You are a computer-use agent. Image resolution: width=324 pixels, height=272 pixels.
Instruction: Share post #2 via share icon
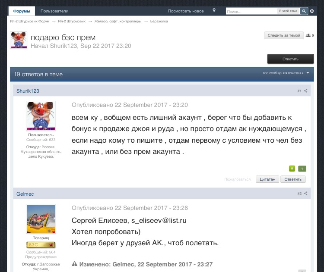[305, 193]
